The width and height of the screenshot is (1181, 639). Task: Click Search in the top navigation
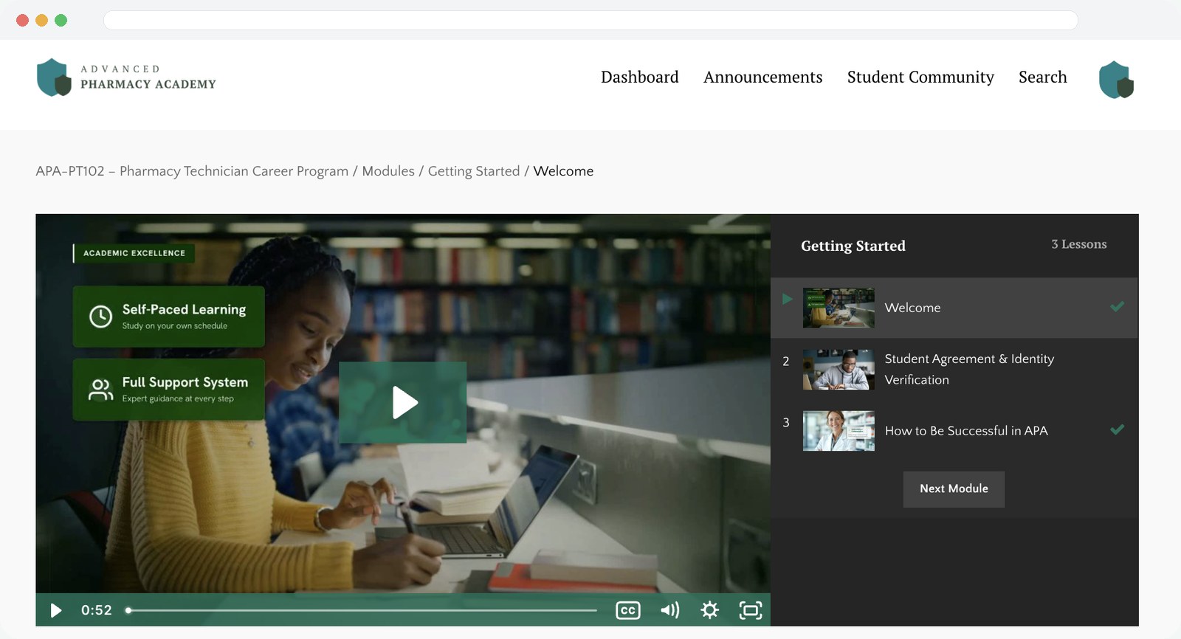1042,77
